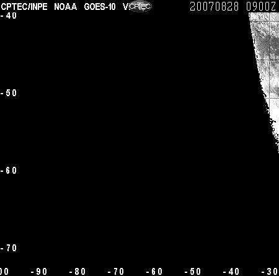Click the 0900Z time stamp
Screen dimensions: 279x276
[261, 6]
